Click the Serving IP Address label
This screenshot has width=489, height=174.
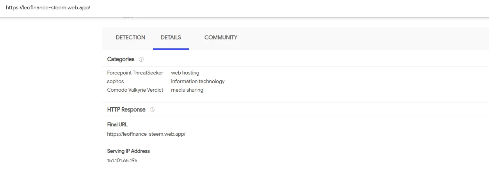128,151
